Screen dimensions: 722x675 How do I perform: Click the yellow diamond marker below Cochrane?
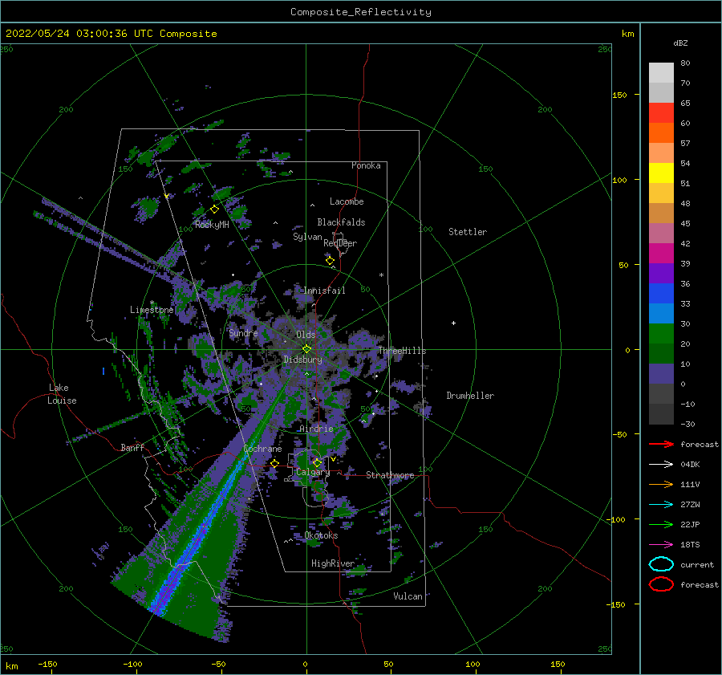click(x=274, y=464)
